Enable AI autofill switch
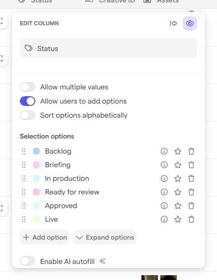 [28, 261]
